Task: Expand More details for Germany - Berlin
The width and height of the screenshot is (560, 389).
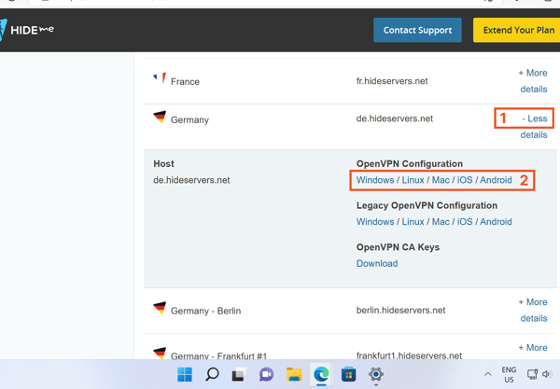Action: pos(533,310)
